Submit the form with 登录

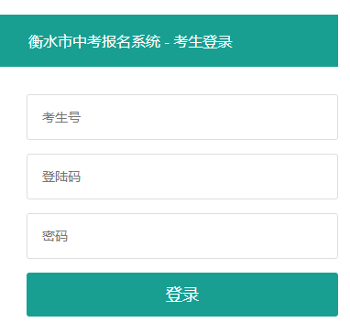point(182,295)
